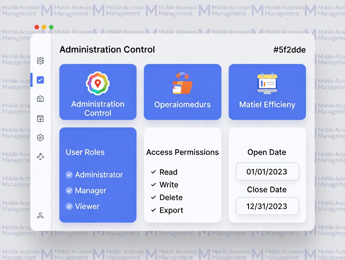Toggle the Administrator role checkbox
This screenshot has height=260, width=345.
(69, 175)
